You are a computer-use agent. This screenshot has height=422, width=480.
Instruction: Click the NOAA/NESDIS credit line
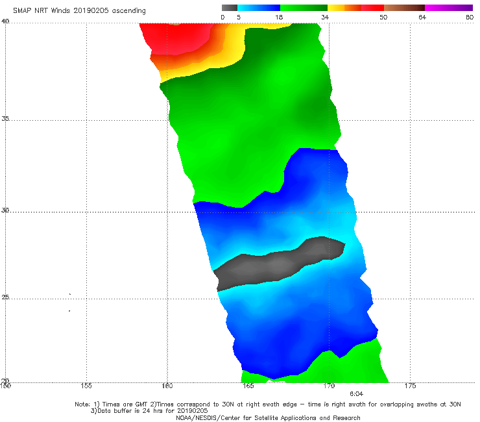pyautogui.click(x=268, y=418)
